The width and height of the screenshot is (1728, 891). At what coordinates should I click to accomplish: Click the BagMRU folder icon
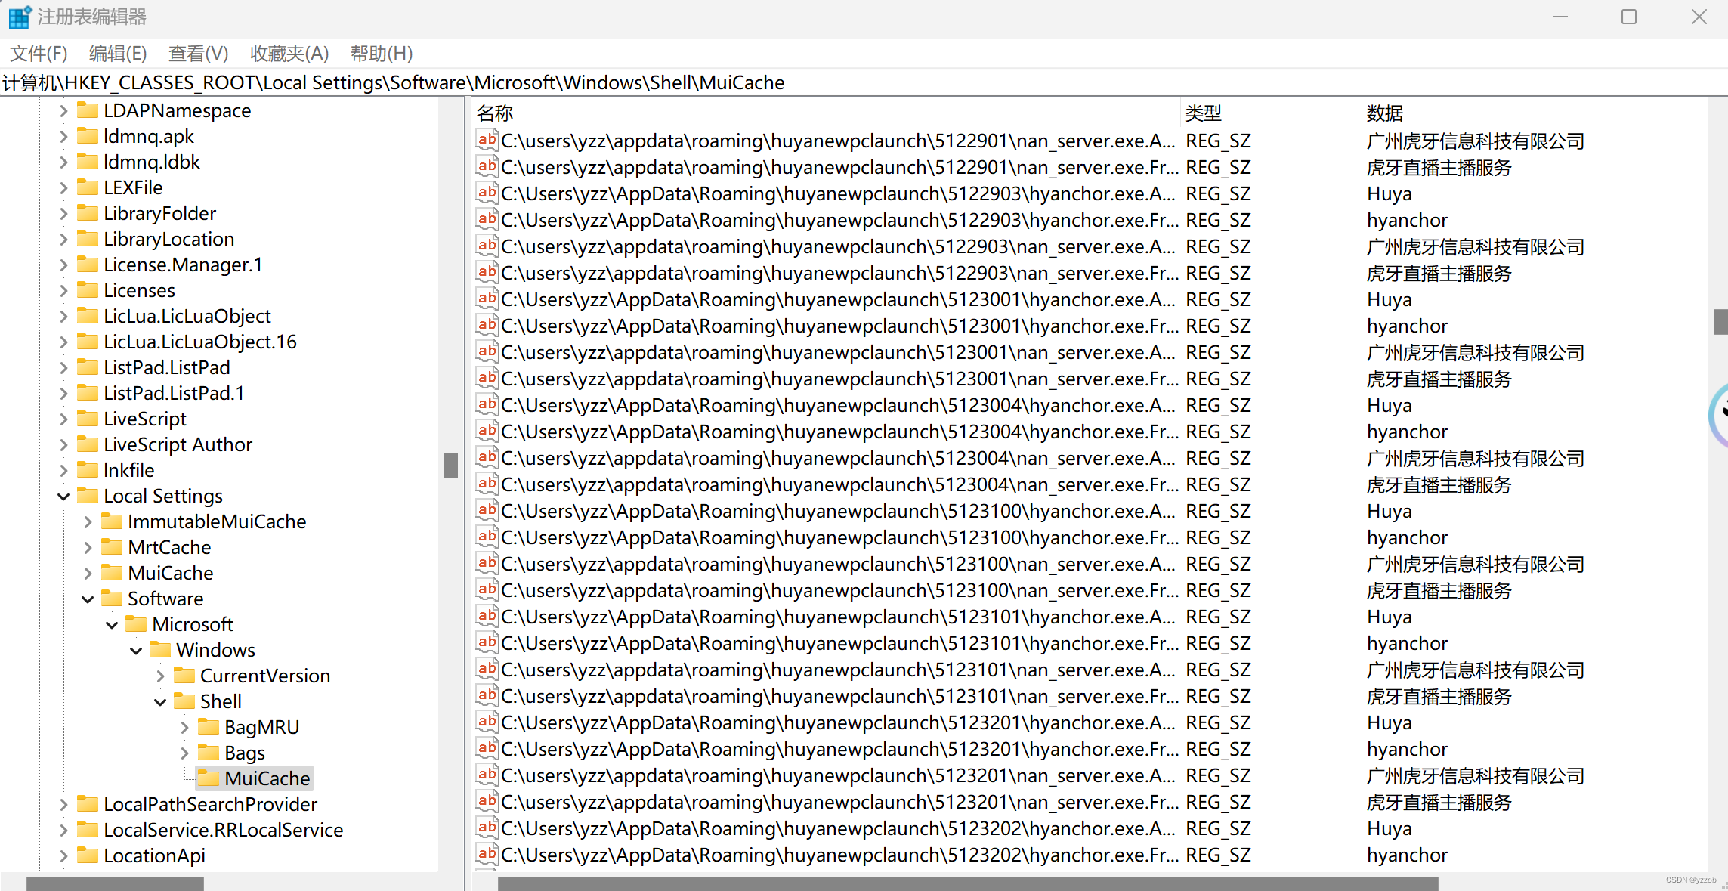tap(209, 727)
